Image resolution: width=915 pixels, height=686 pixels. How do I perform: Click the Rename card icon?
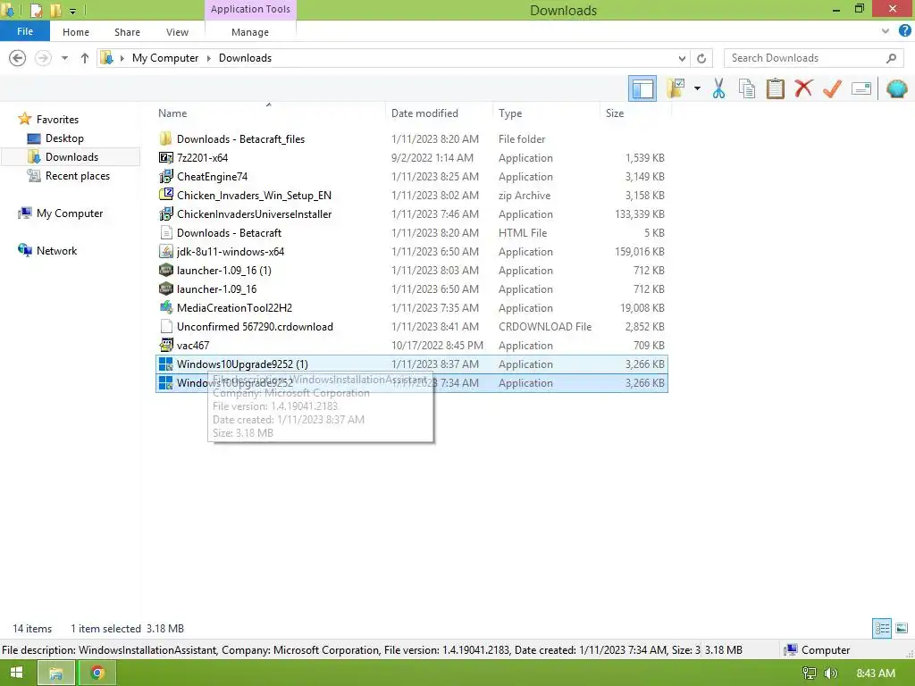point(860,88)
